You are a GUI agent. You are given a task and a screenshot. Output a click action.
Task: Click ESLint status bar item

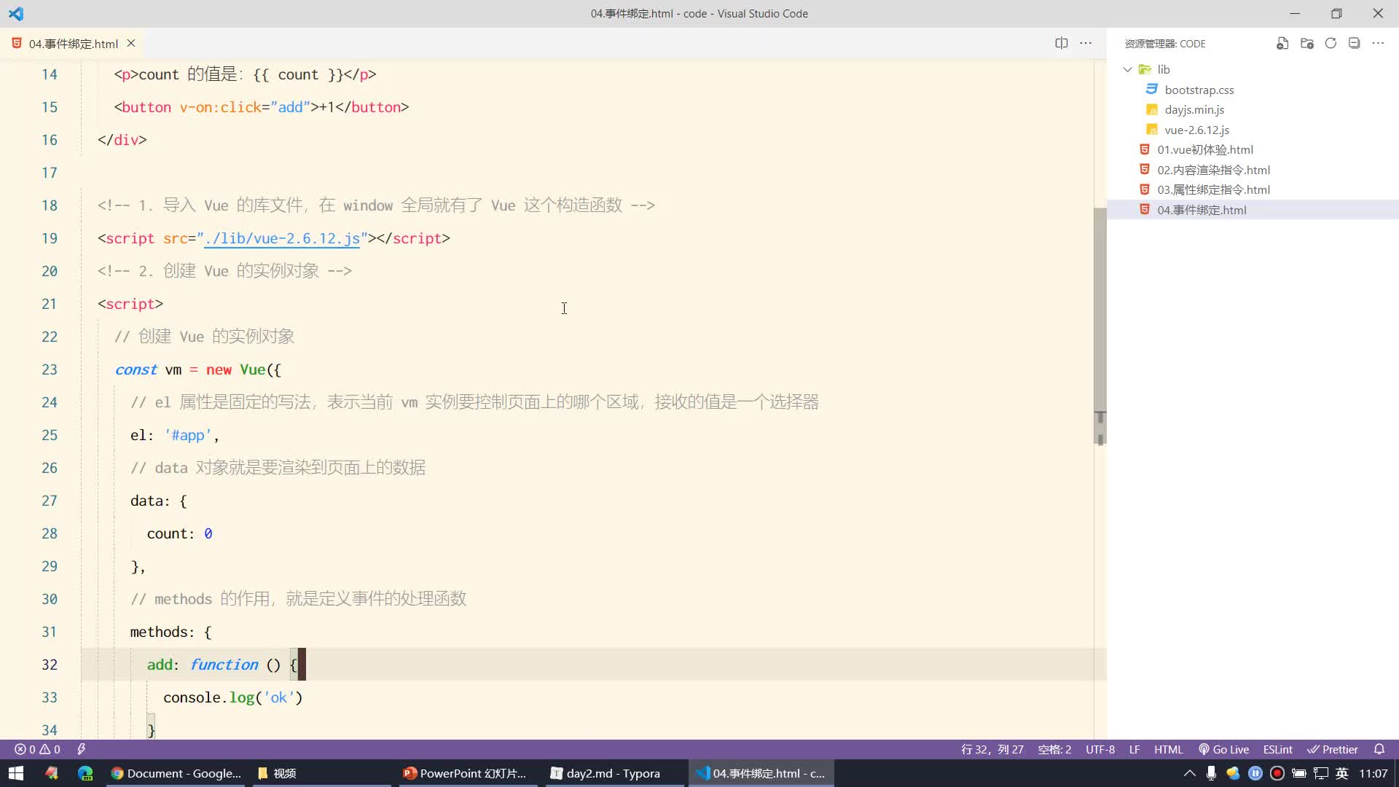coord(1277,749)
